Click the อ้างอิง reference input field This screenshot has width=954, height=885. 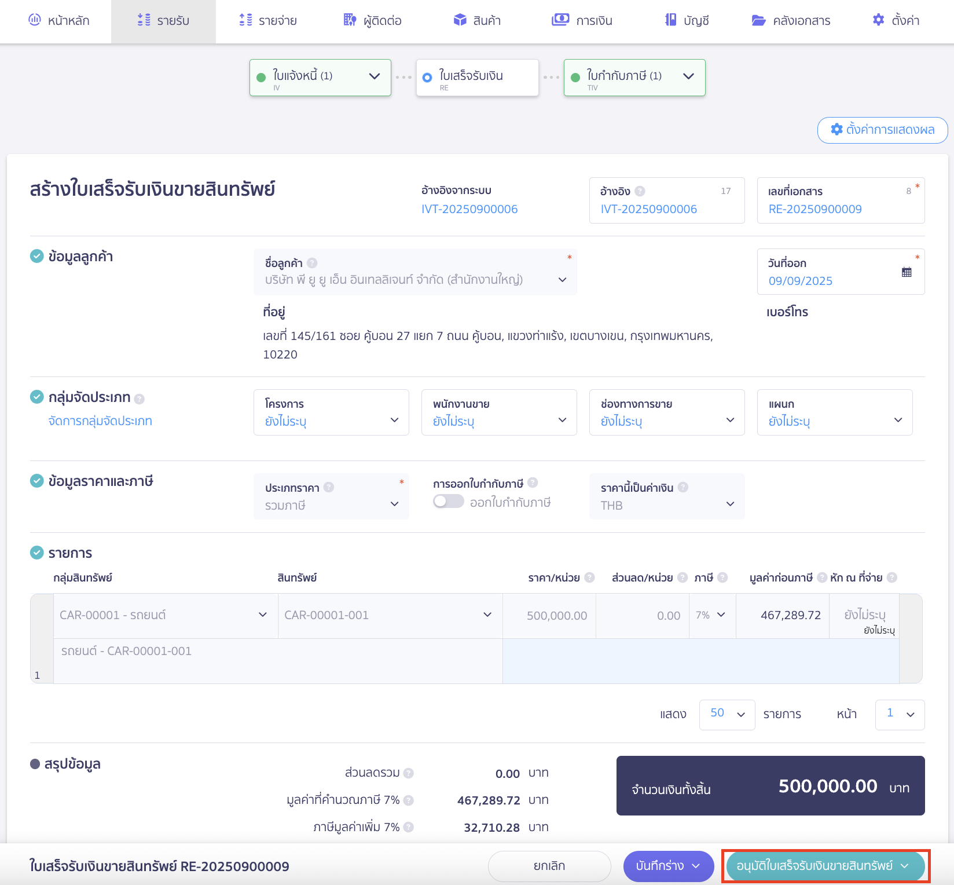667,200
